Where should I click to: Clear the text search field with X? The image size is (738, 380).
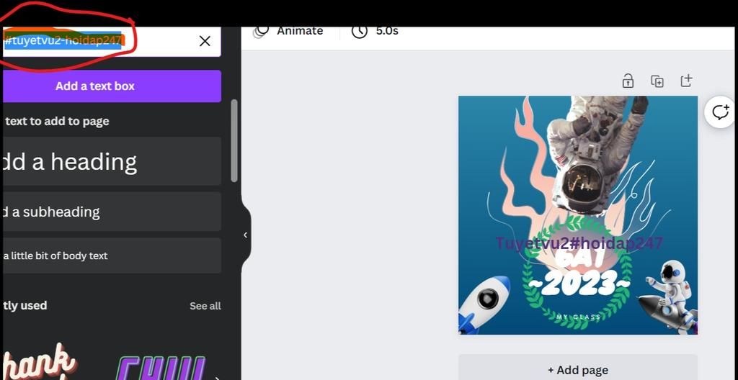pos(205,42)
